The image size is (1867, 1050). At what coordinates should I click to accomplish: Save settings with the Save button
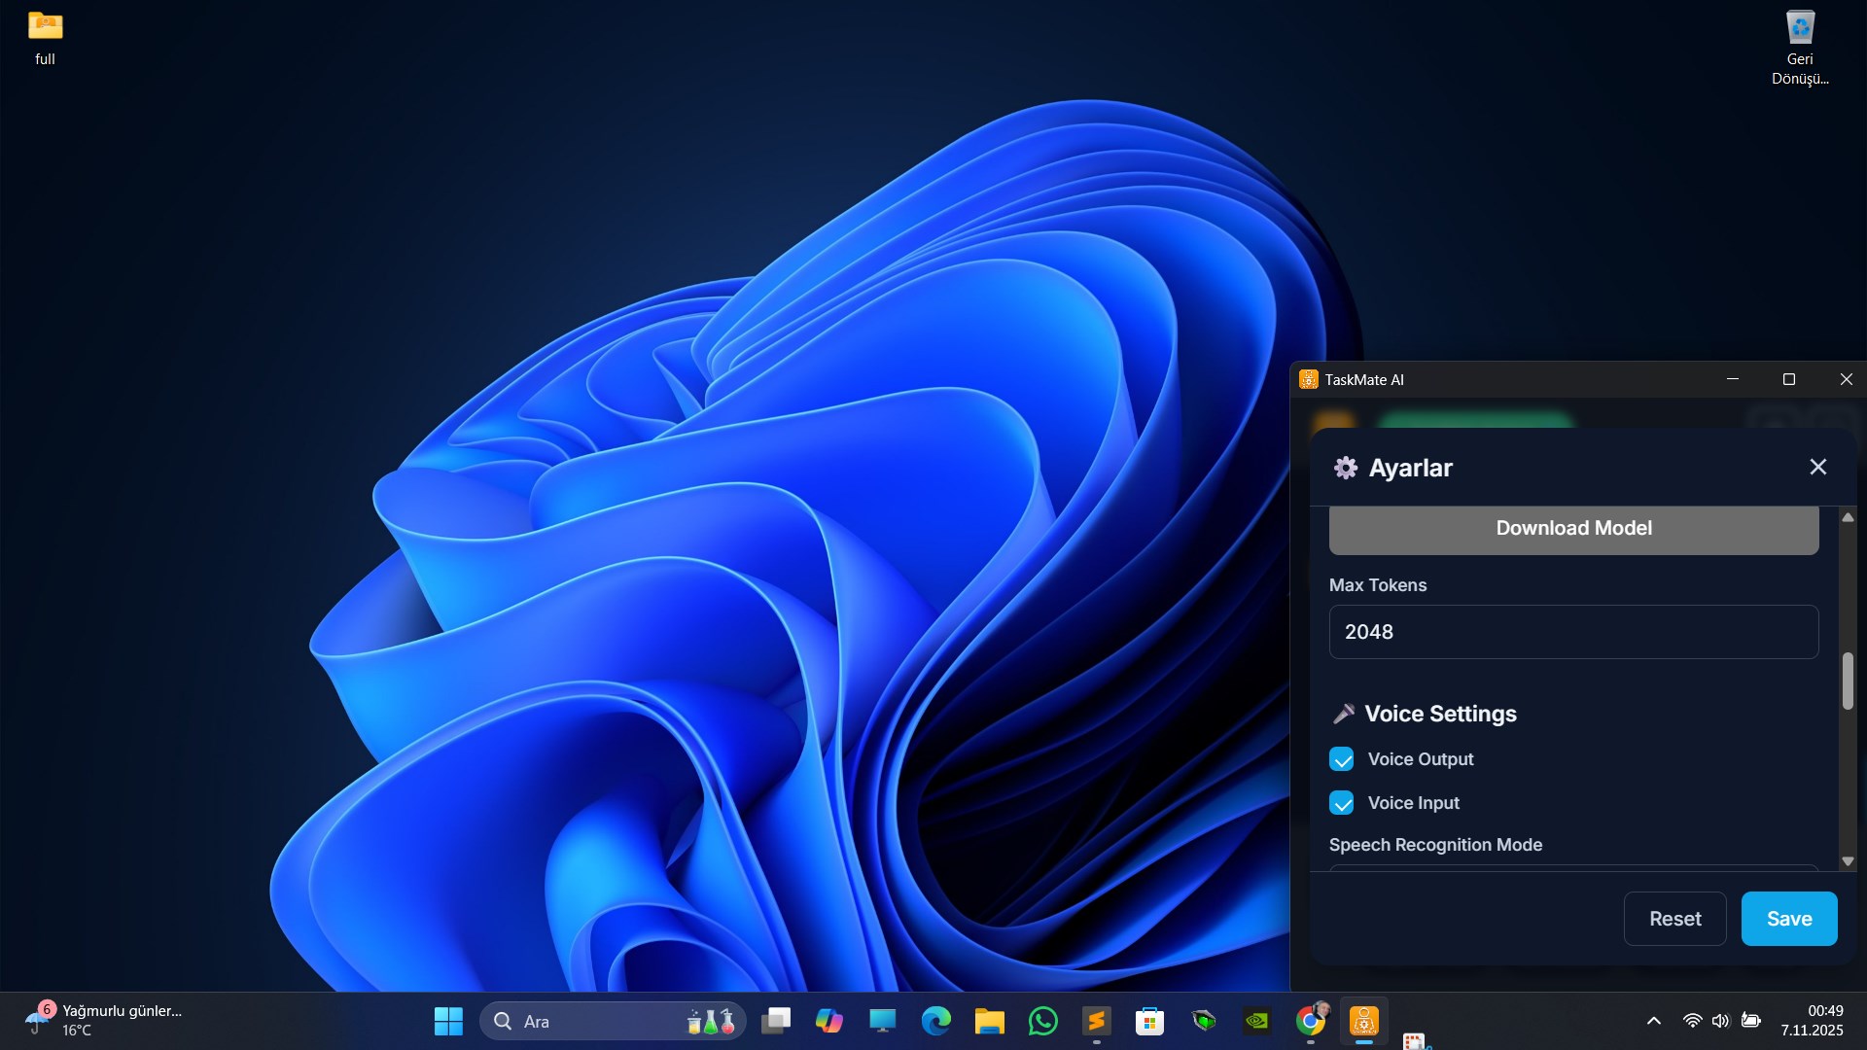coord(1788,919)
